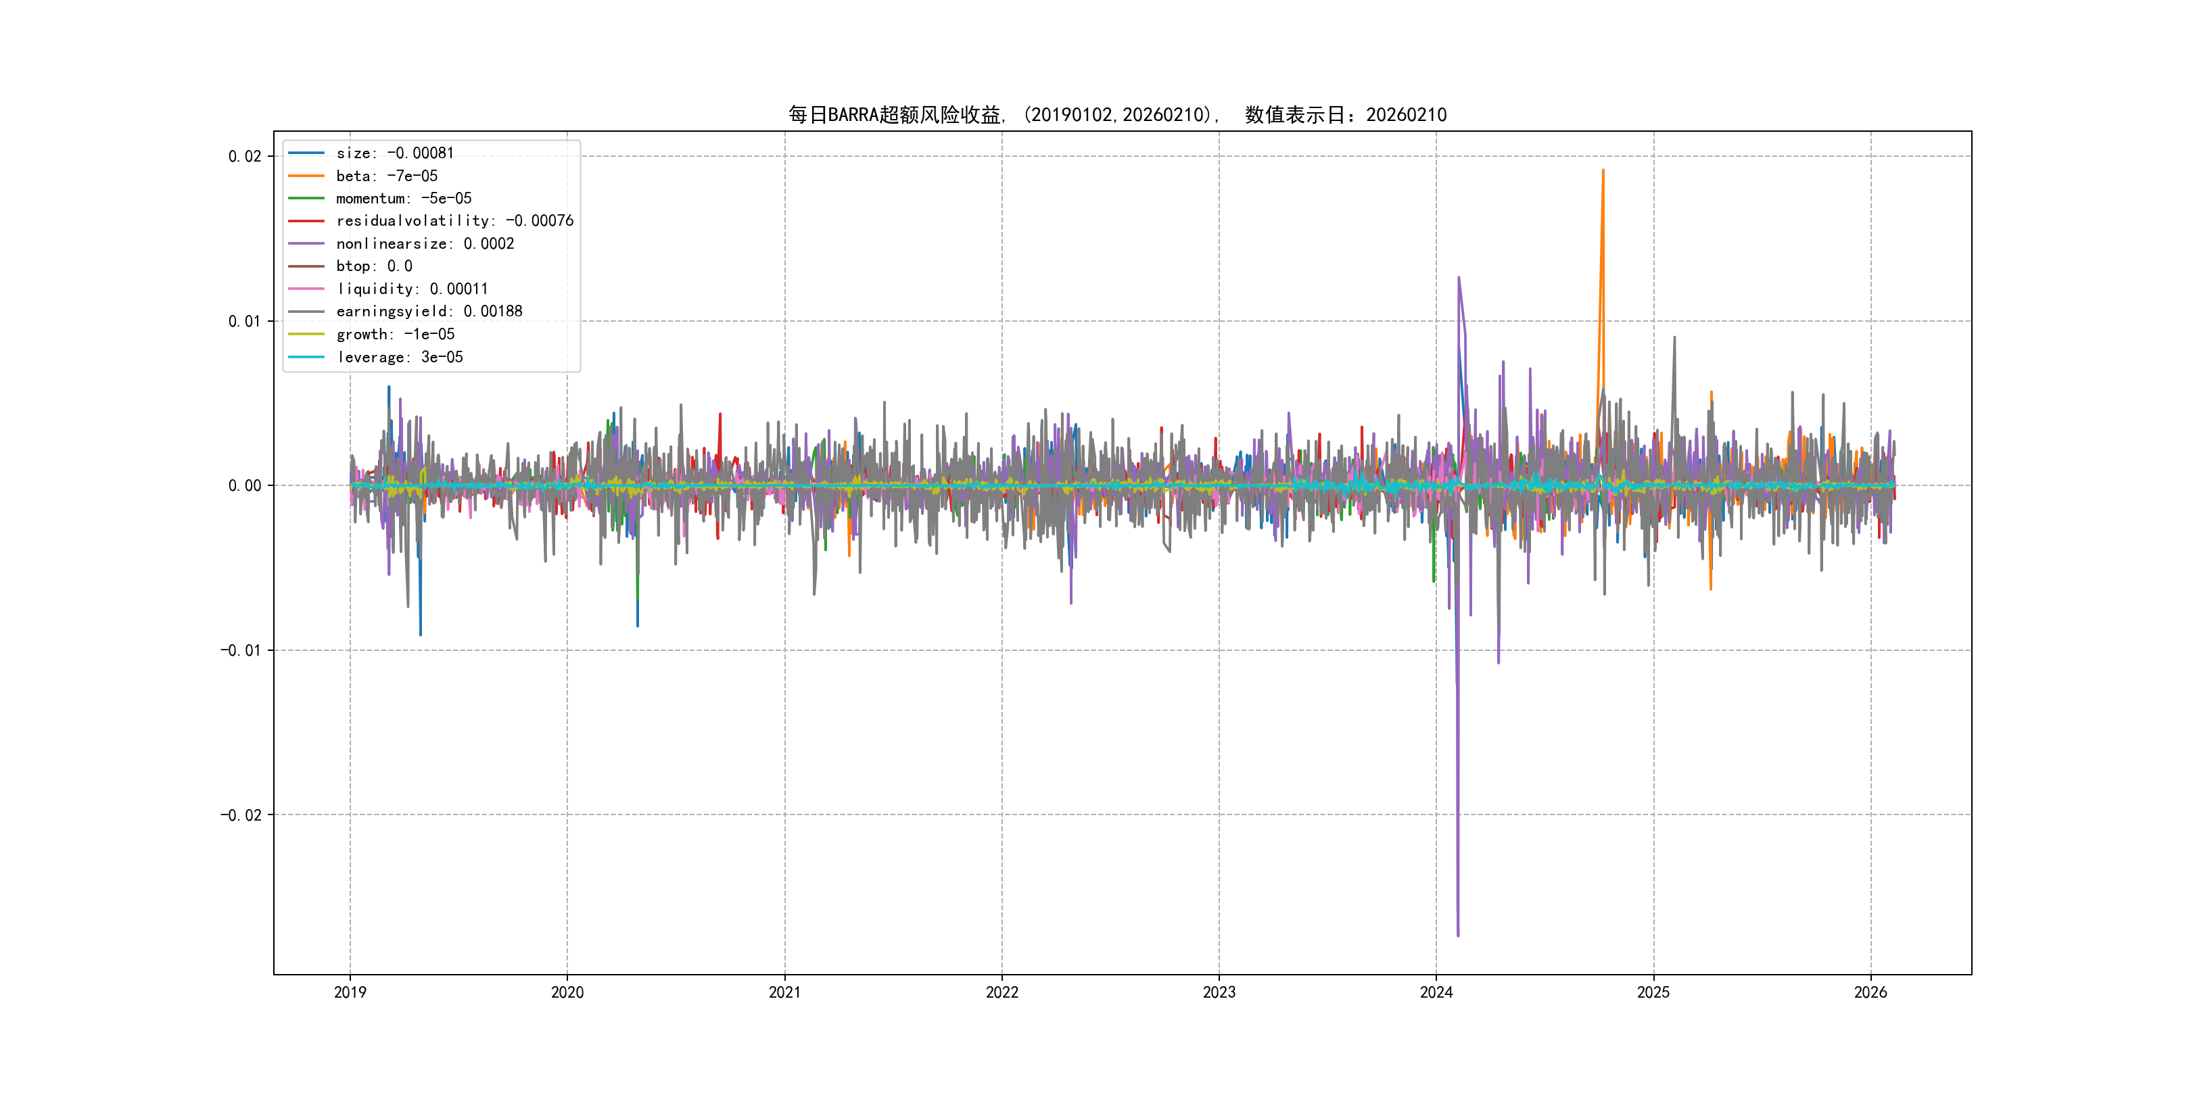Select the 'liquidity: 0.00011' legend label

pyautogui.click(x=412, y=289)
